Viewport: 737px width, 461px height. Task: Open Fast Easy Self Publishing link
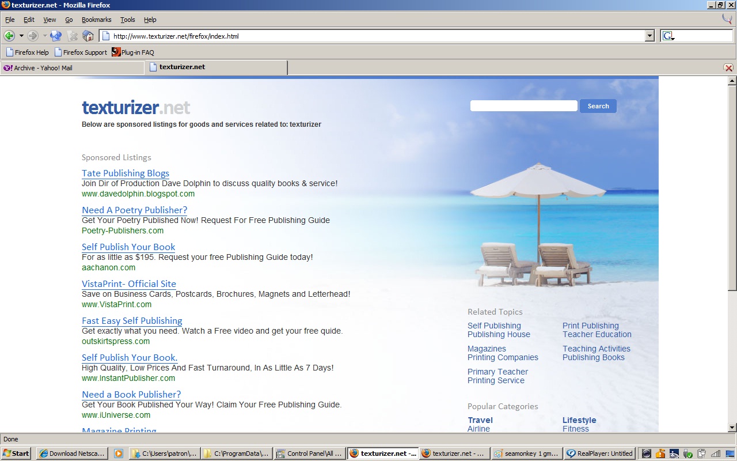[132, 320]
